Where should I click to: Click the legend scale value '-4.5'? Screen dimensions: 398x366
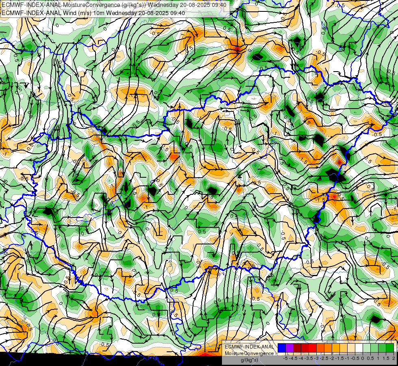click(294, 358)
